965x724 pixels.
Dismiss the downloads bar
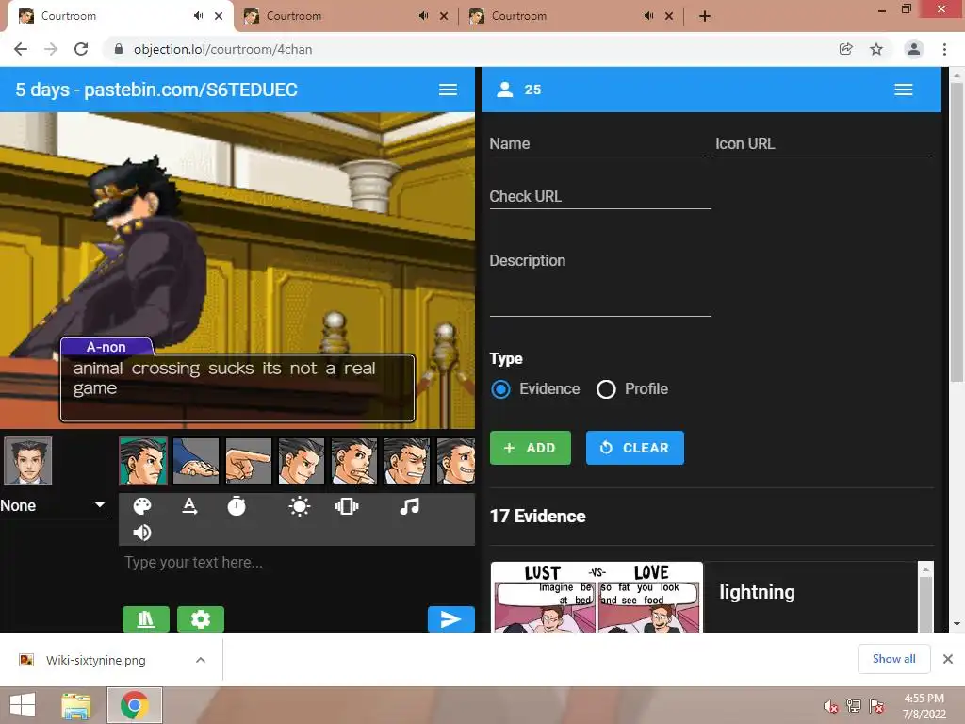point(948,659)
